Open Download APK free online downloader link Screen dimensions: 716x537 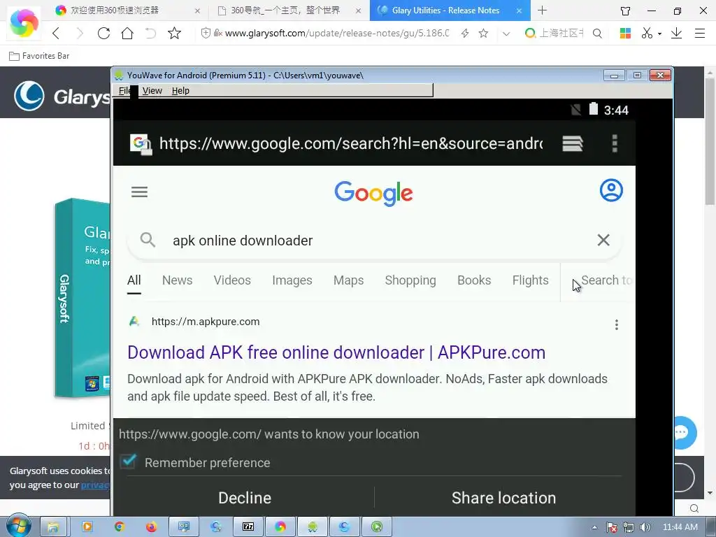tap(336, 352)
